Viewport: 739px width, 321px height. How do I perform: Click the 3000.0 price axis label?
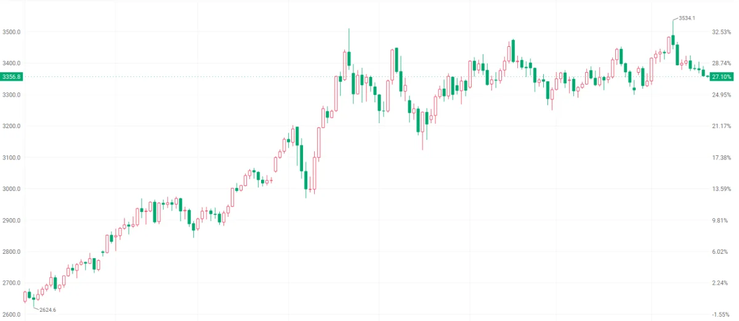[12, 189]
